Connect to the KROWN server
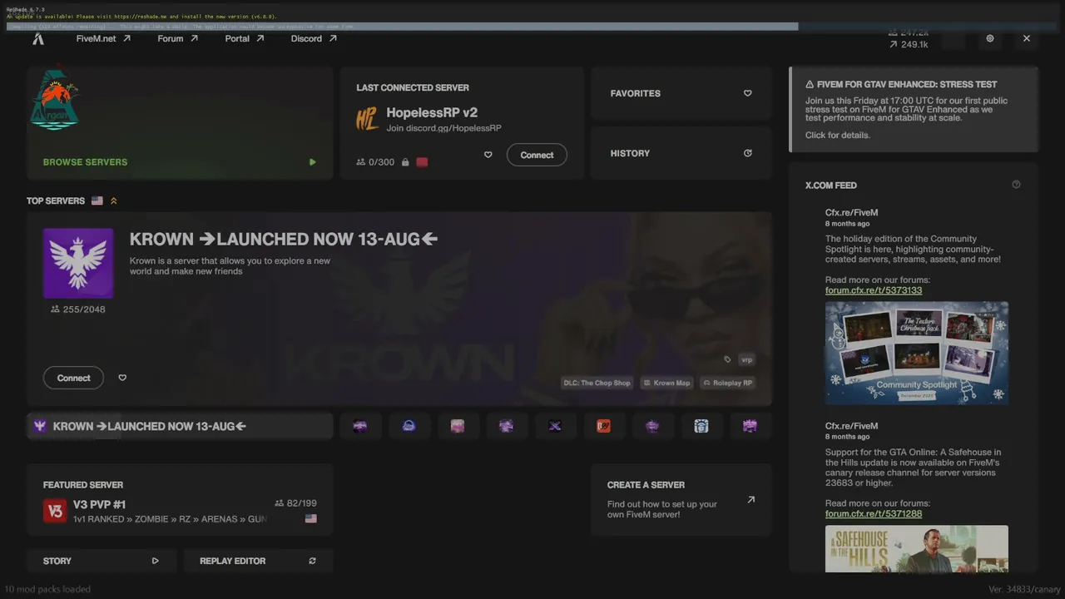Viewport: 1065px width, 599px height. click(x=73, y=378)
